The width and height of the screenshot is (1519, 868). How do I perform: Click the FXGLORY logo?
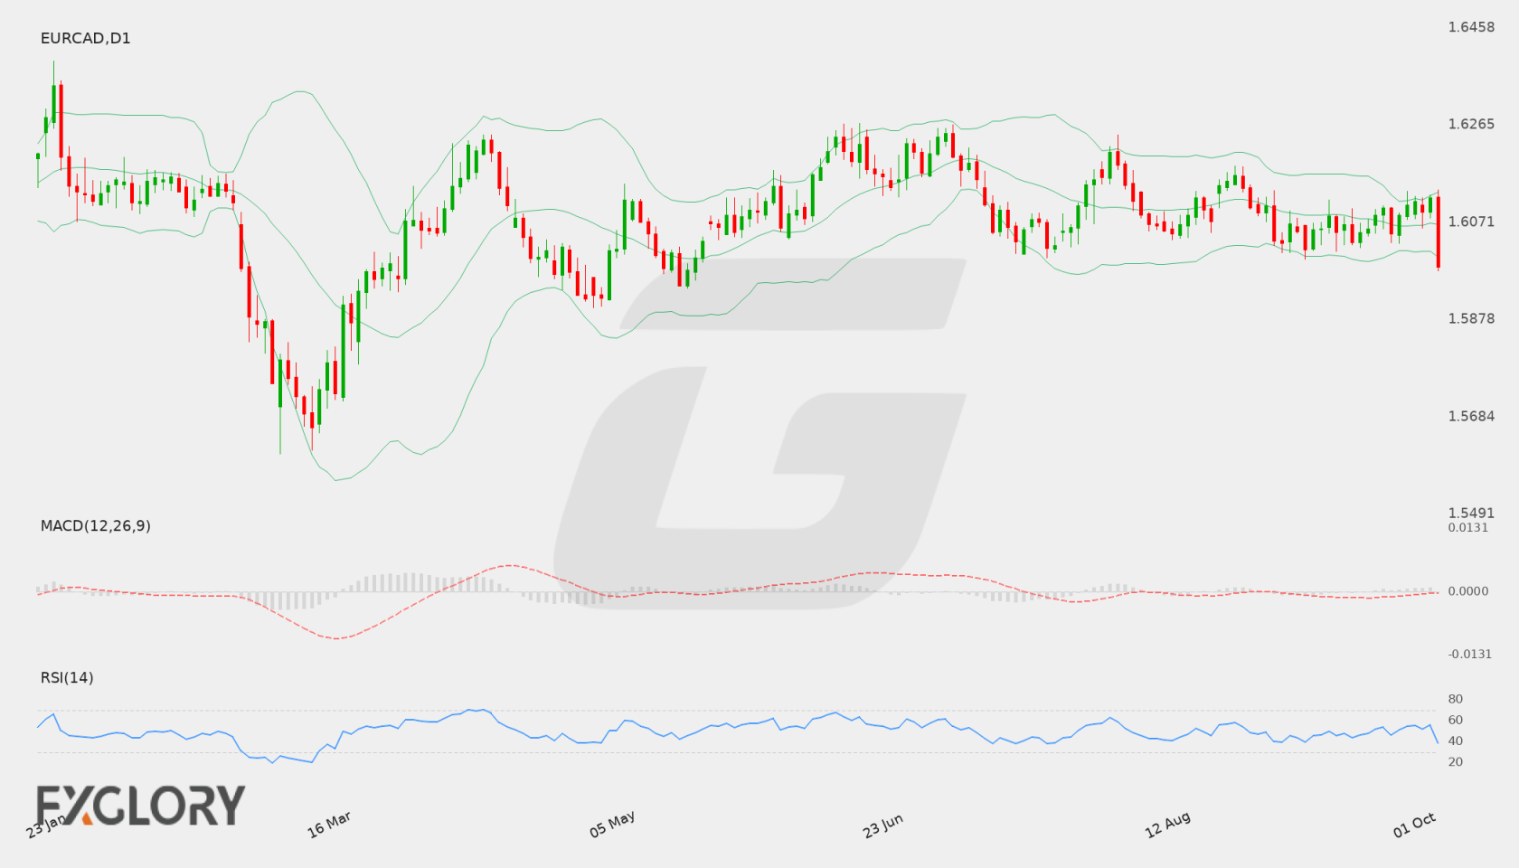point(141,805)
